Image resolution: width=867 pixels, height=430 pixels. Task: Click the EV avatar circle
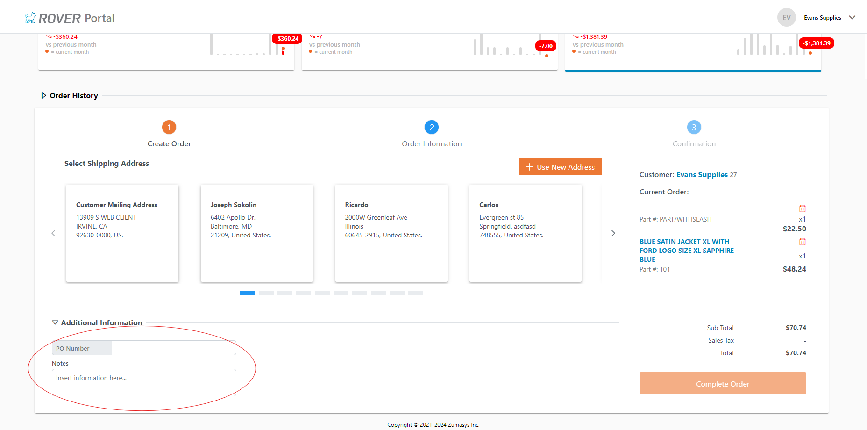coord(786,17)
